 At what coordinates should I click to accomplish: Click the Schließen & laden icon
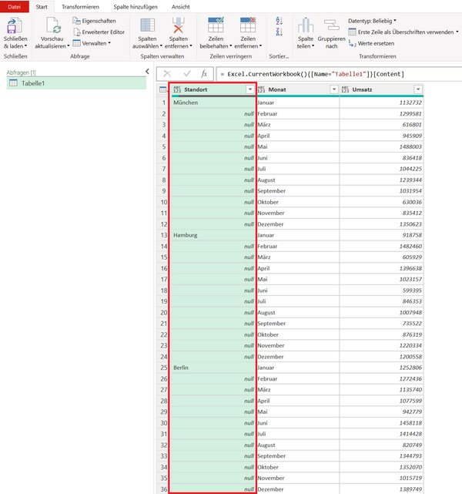click(15, 25)
